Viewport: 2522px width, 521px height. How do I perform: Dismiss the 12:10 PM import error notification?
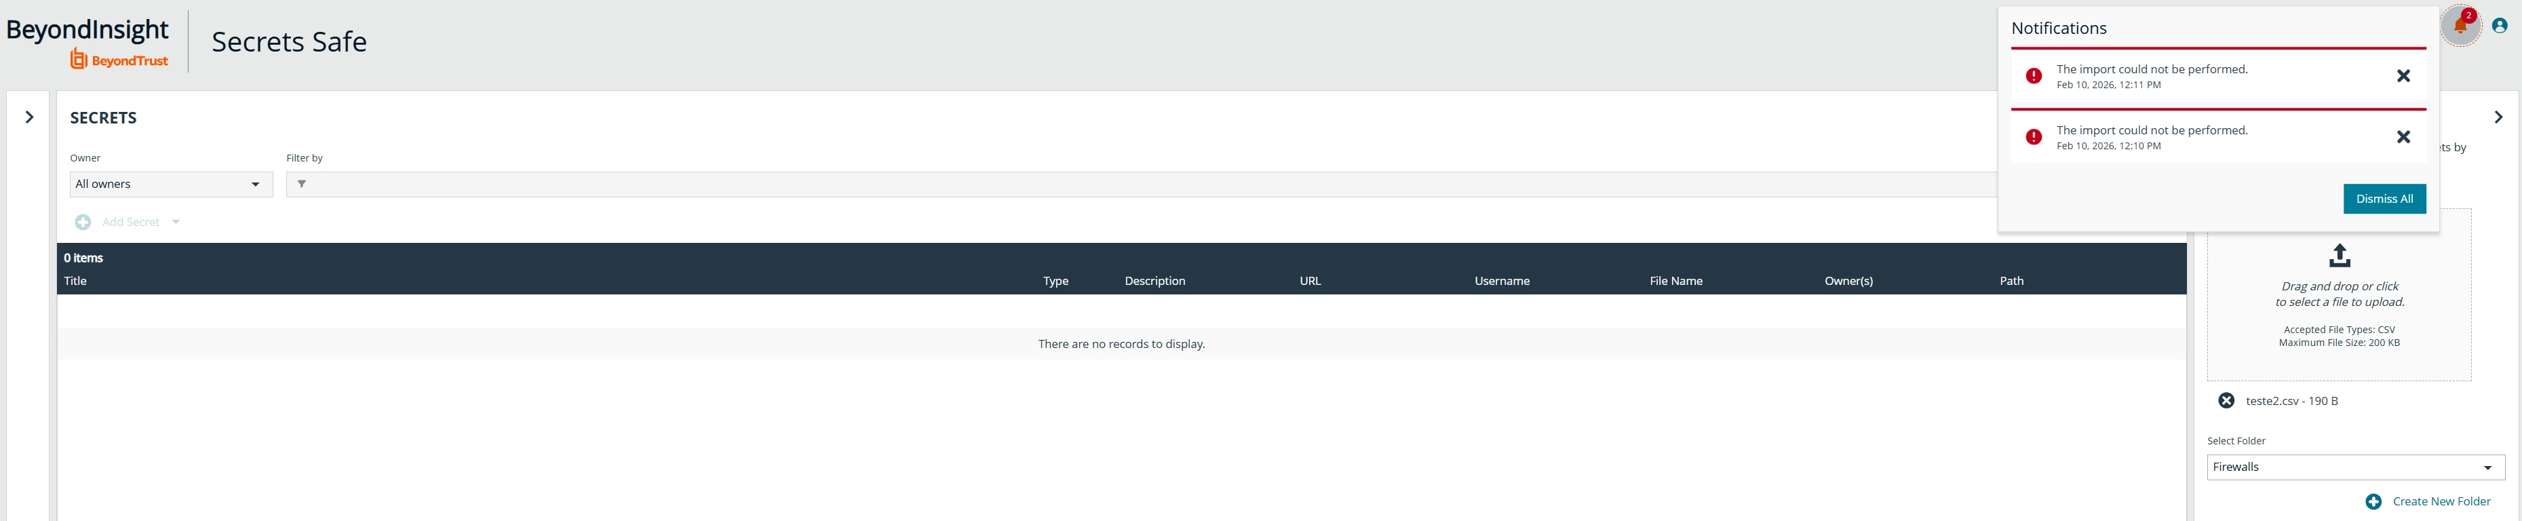coord(2403,137)
